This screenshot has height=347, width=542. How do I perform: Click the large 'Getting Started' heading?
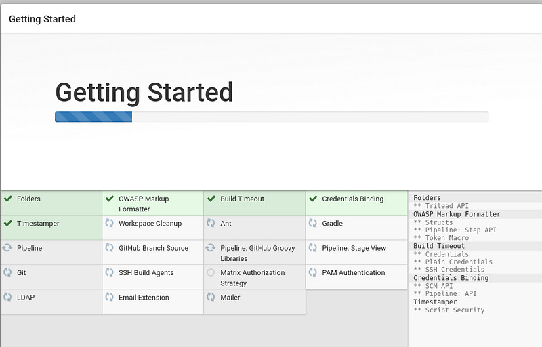(144, 93)
